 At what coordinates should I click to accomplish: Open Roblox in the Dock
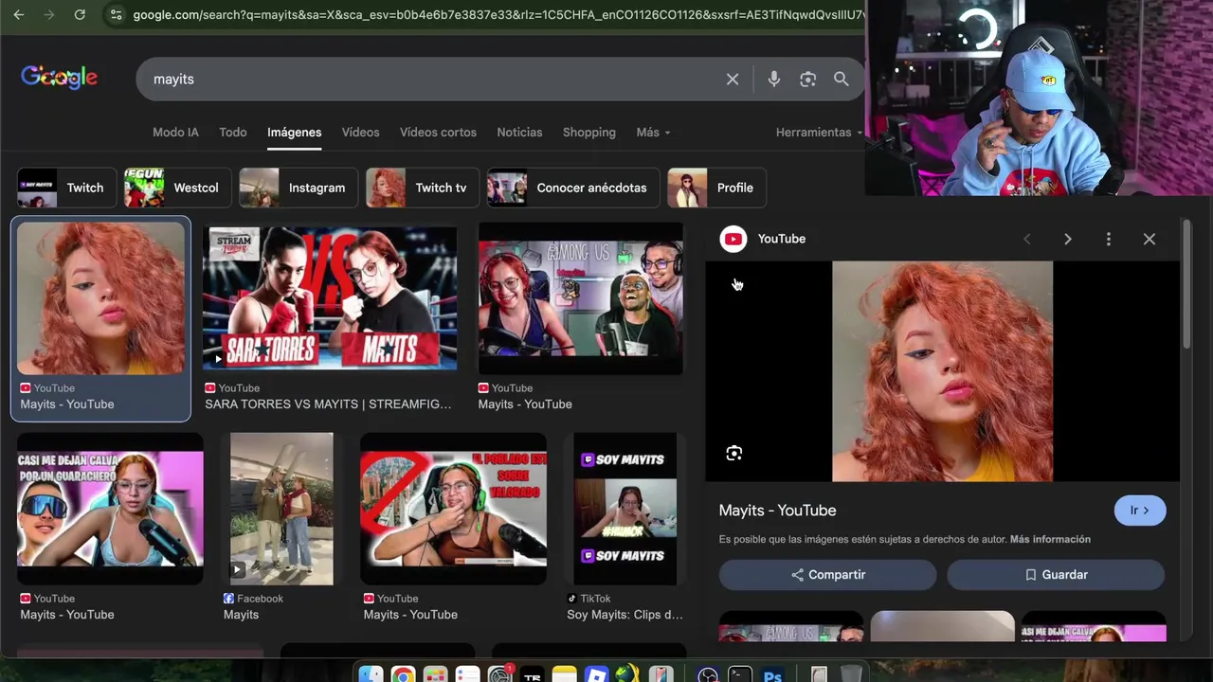pos(596,675)
